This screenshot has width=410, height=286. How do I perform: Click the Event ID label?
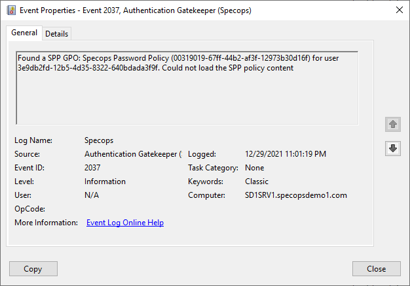click(x=29, y=168)
